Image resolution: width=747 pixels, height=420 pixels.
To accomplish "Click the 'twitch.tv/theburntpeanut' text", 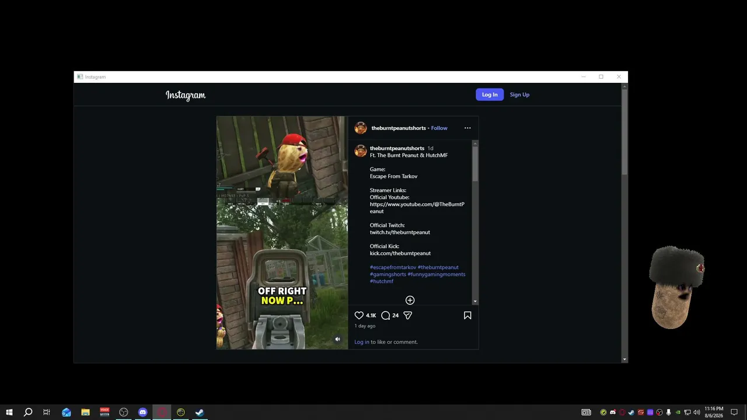I will coord(400,232).
